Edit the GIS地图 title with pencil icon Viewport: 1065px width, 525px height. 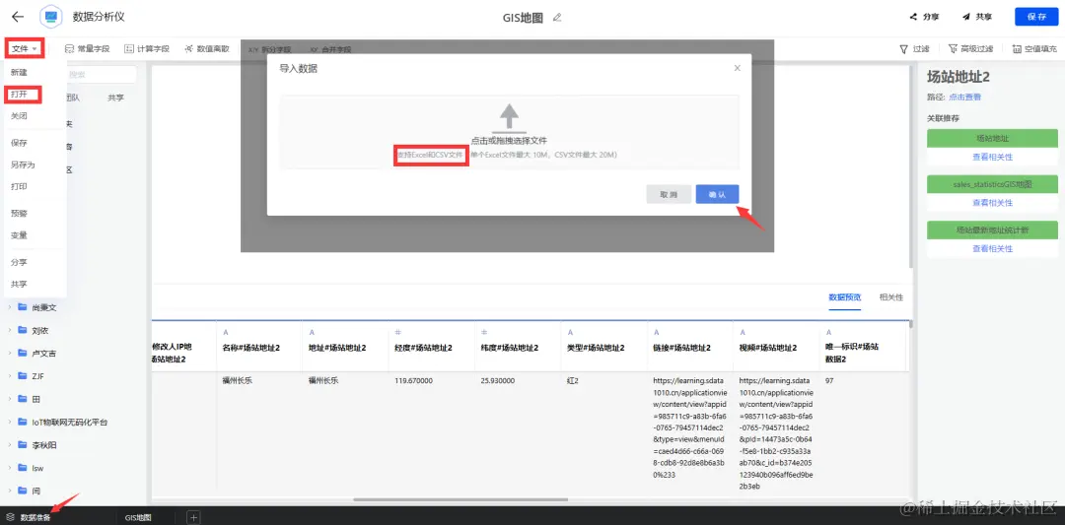[557, 18]
